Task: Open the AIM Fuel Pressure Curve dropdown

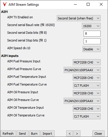Action: [x=82, y=70]
